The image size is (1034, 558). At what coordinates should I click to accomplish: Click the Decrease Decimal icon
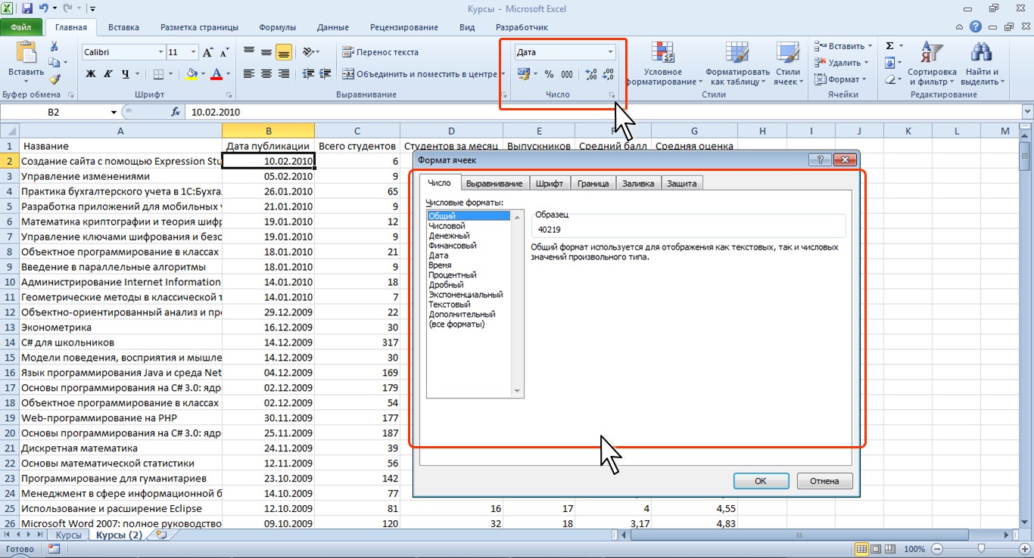608,74
